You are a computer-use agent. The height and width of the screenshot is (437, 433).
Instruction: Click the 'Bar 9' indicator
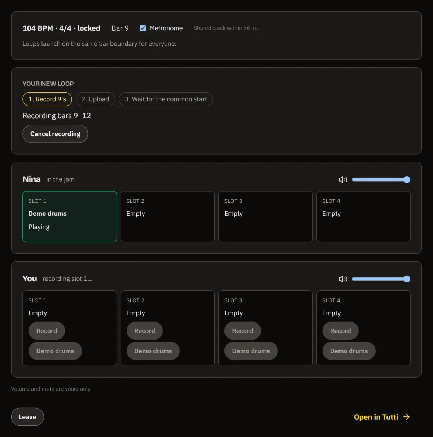pos(120,28)
